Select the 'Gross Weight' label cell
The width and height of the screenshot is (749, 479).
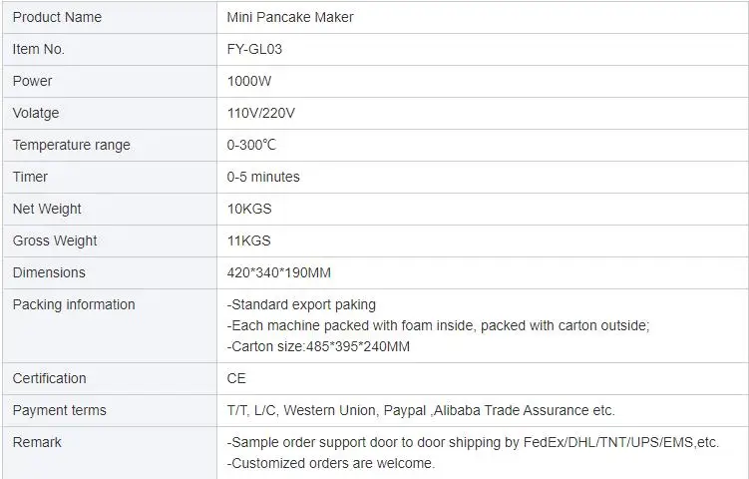[x=55, y=240]
